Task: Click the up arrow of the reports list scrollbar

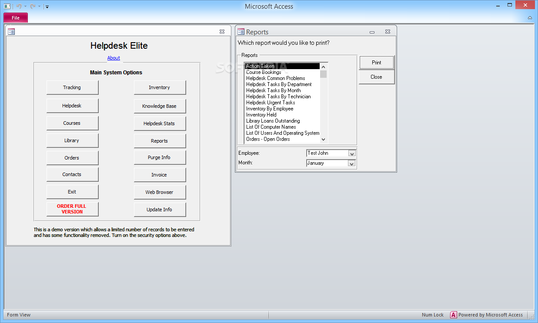Action: [323, 67]
